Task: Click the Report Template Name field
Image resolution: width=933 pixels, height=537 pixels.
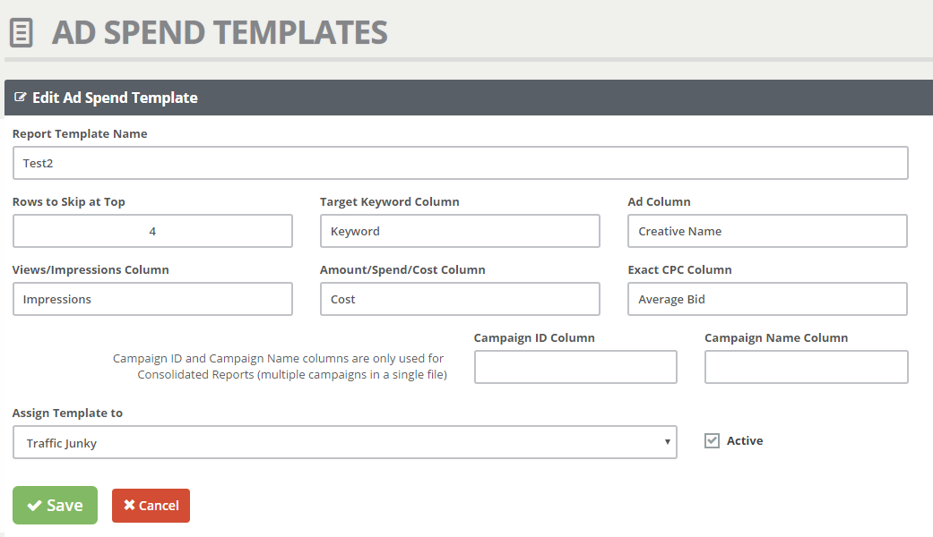Action: 460,163
